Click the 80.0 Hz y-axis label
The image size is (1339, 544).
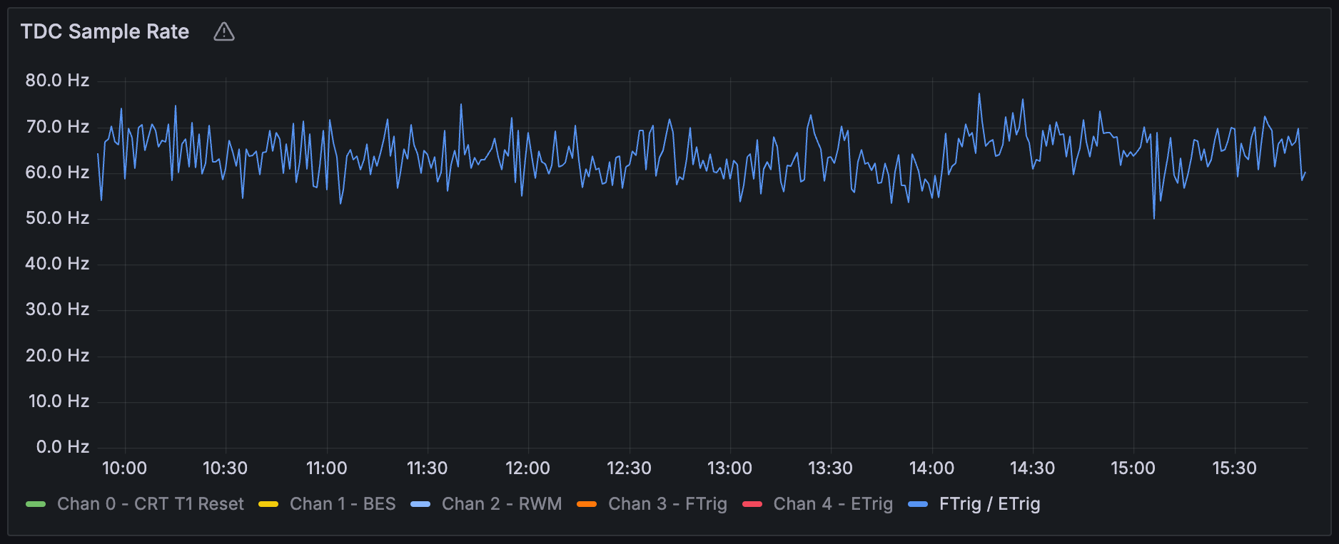click(x=57, y=81)
